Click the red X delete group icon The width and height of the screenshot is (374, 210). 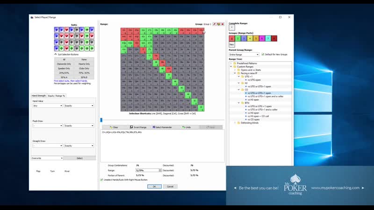coord(223,24)
